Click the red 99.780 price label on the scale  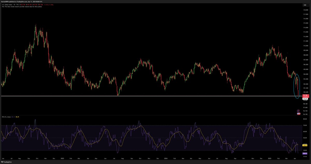pos(306,95)
